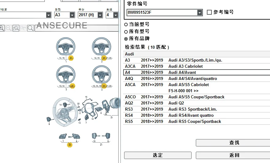Click into the part number text field
Viewport: 270px width, 163px height.
162,13
